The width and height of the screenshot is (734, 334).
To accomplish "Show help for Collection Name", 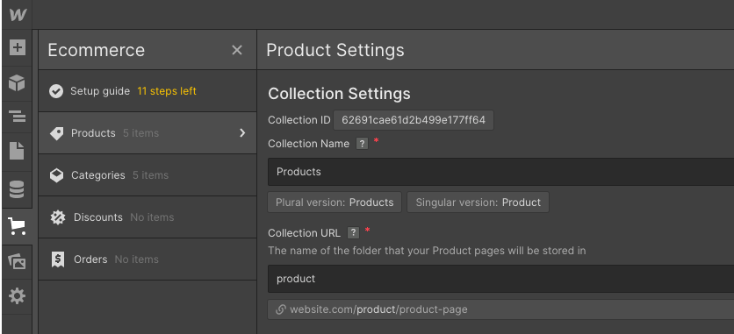I will [362, 144].
